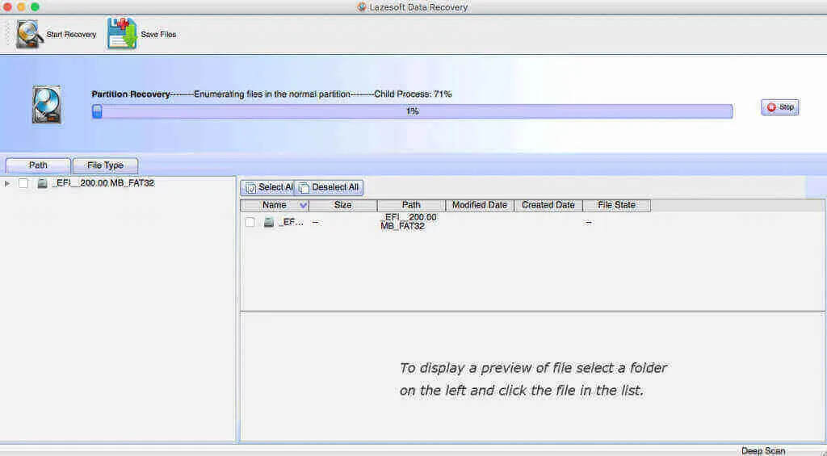The height and width of the screenshot is (456, 827).
Task: Sort by the Modified Date column
Action: pyautogui.click(x=480, y=205)
